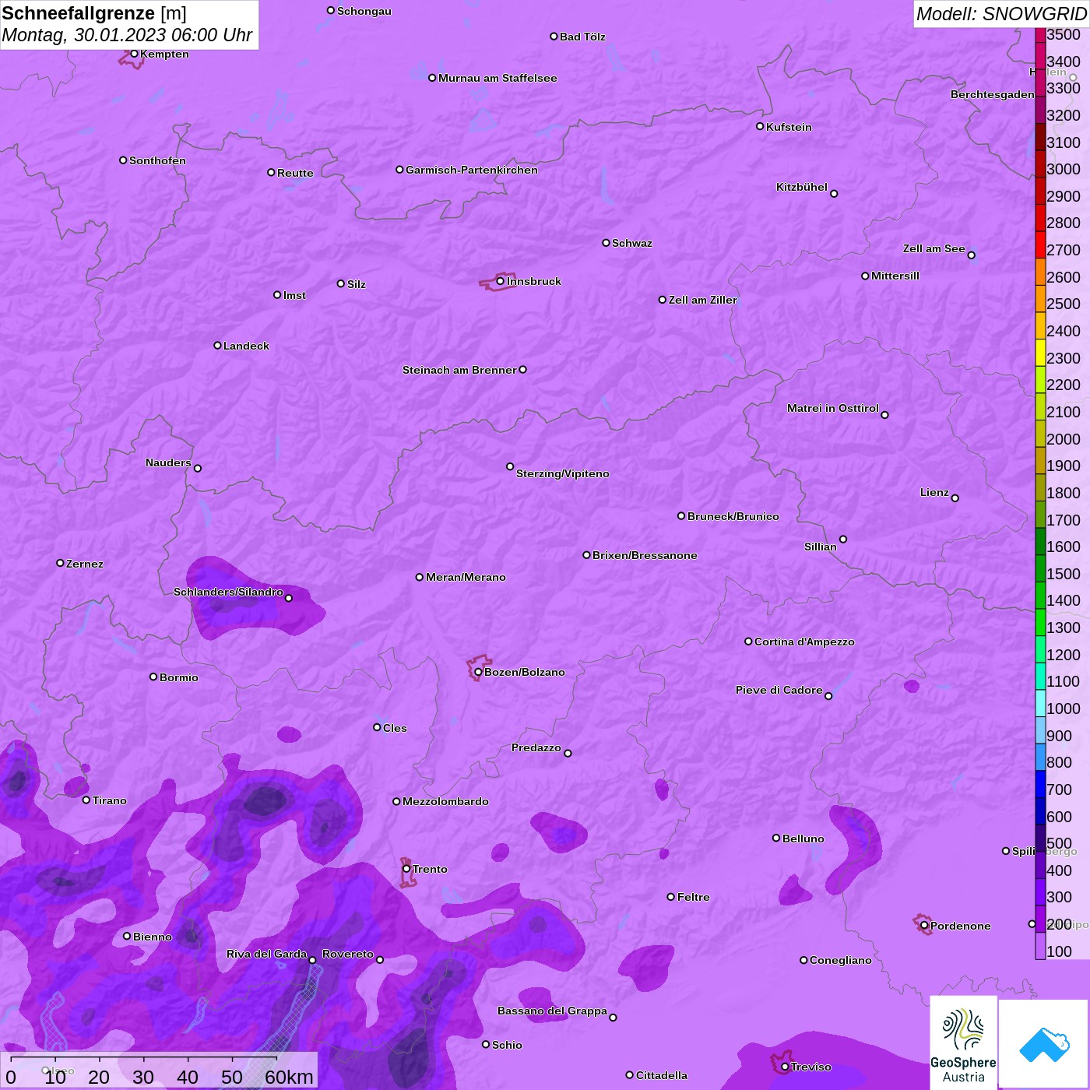Click the Lienz location dot
1090x1090 pixels.
pyautogui.click(x=955, y=498)
